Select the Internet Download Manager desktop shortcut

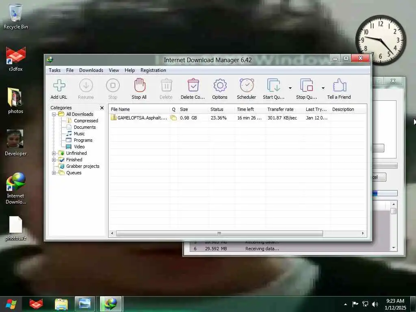coord(16,188)
